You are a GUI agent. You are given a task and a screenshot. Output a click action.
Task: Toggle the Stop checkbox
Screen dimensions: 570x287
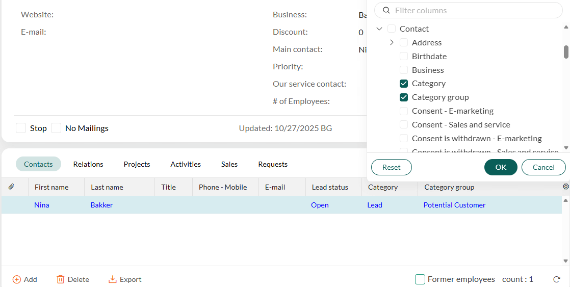tap(21, 128)
